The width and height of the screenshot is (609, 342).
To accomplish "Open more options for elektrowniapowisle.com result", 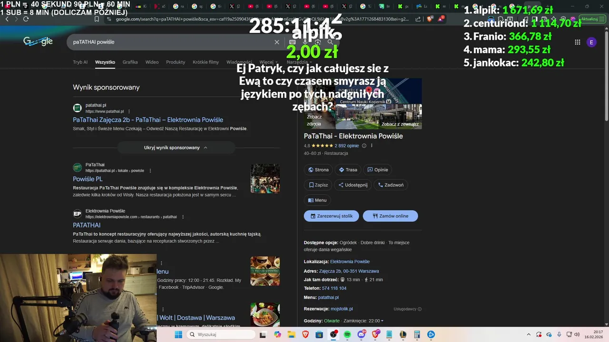I will [x=183, y=217].
